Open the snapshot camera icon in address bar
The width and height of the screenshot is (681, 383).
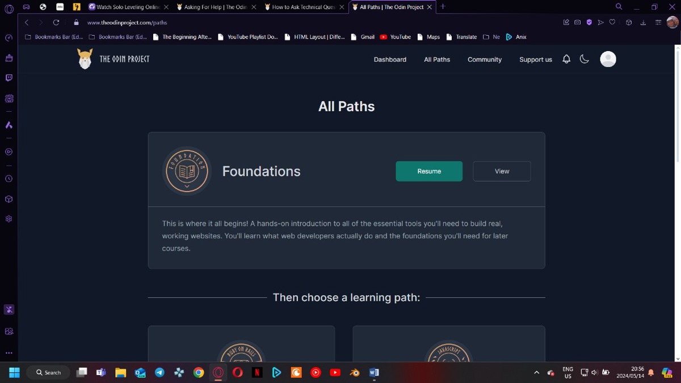click(577, 23)
